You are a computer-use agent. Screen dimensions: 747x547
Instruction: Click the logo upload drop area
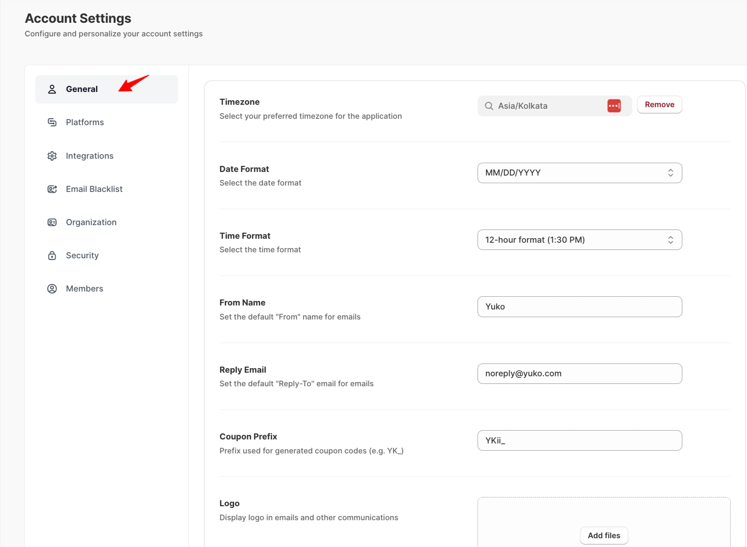604,522
